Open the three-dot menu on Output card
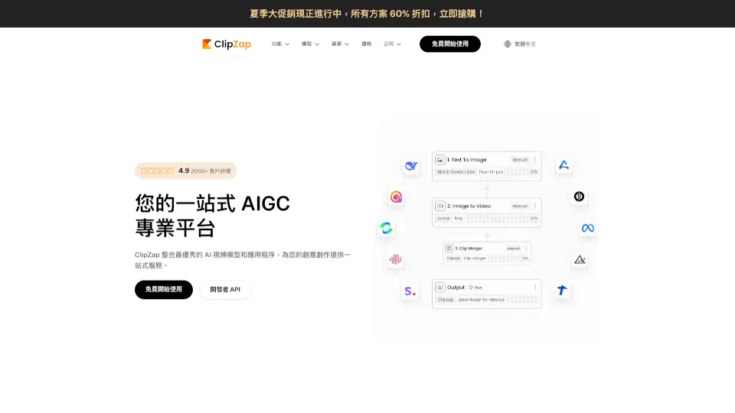This screenshot has height=413, width=735. click(x=535, y=288)
